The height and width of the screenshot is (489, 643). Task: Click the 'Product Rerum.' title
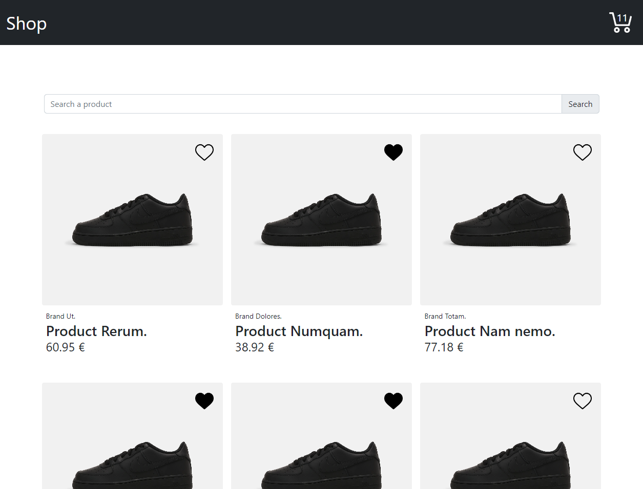(x=96, y=331)
